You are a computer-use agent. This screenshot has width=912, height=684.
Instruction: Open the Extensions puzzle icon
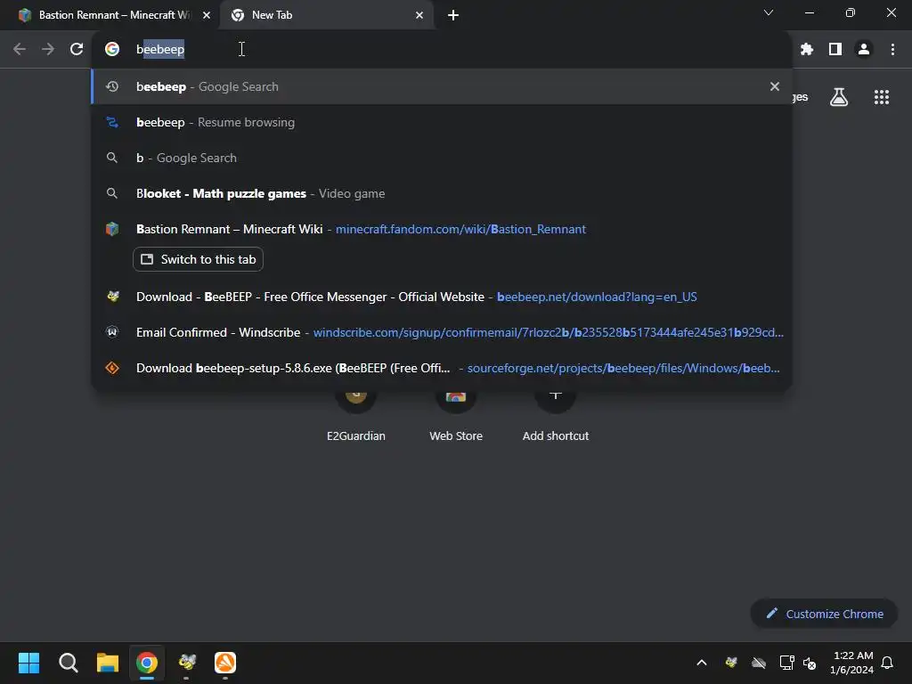806,50
